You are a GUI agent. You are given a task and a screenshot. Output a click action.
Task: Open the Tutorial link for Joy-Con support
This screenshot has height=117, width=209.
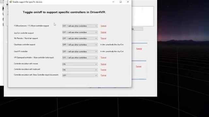click(x=103, y=32)
